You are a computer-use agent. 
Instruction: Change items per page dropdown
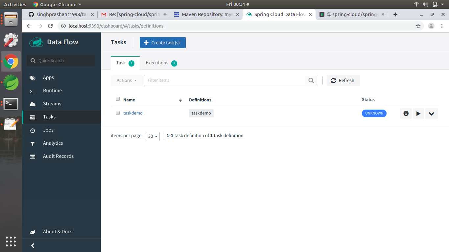(x=153, y=136)
